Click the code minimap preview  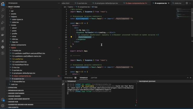click(x=183, y=13)
